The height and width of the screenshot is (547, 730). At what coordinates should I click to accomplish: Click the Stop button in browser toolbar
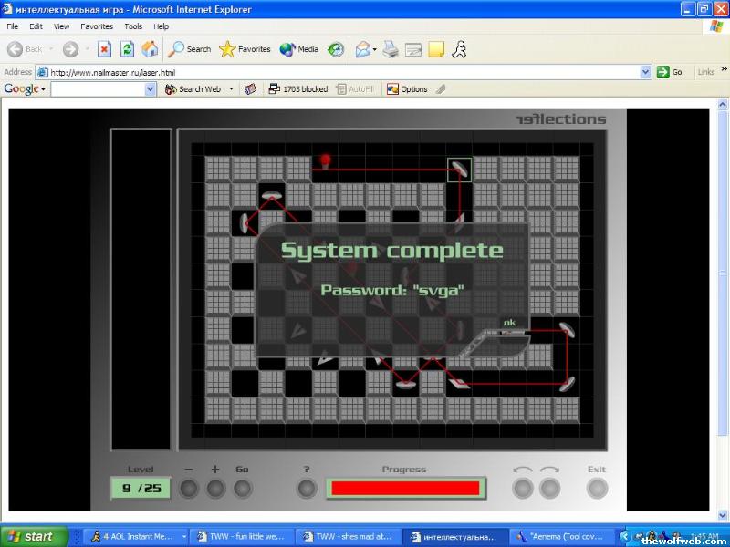pos(104,49)
